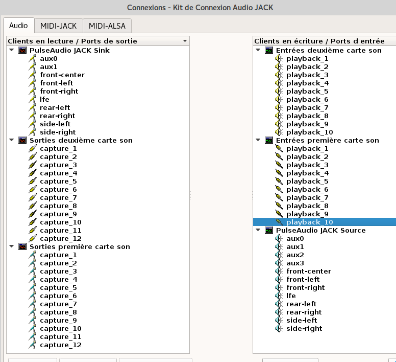The width and height of the screenshot is (396, 362).
Task: Select capture_3 under Sorties deuxième carte son
Action: click(x=58, y=165)
